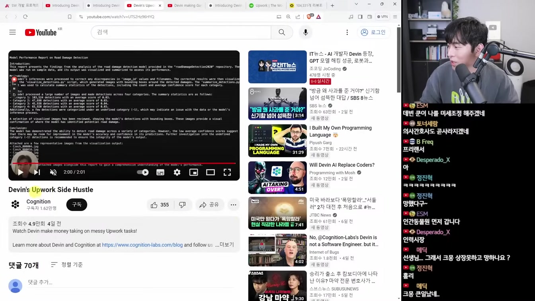Click the zoom magnifier in address bar
This screenshot has height=301, width=535.
(x=289, y=17)
